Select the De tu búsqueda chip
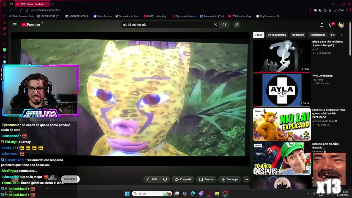The image size is (352, 198). pos(277,35)
